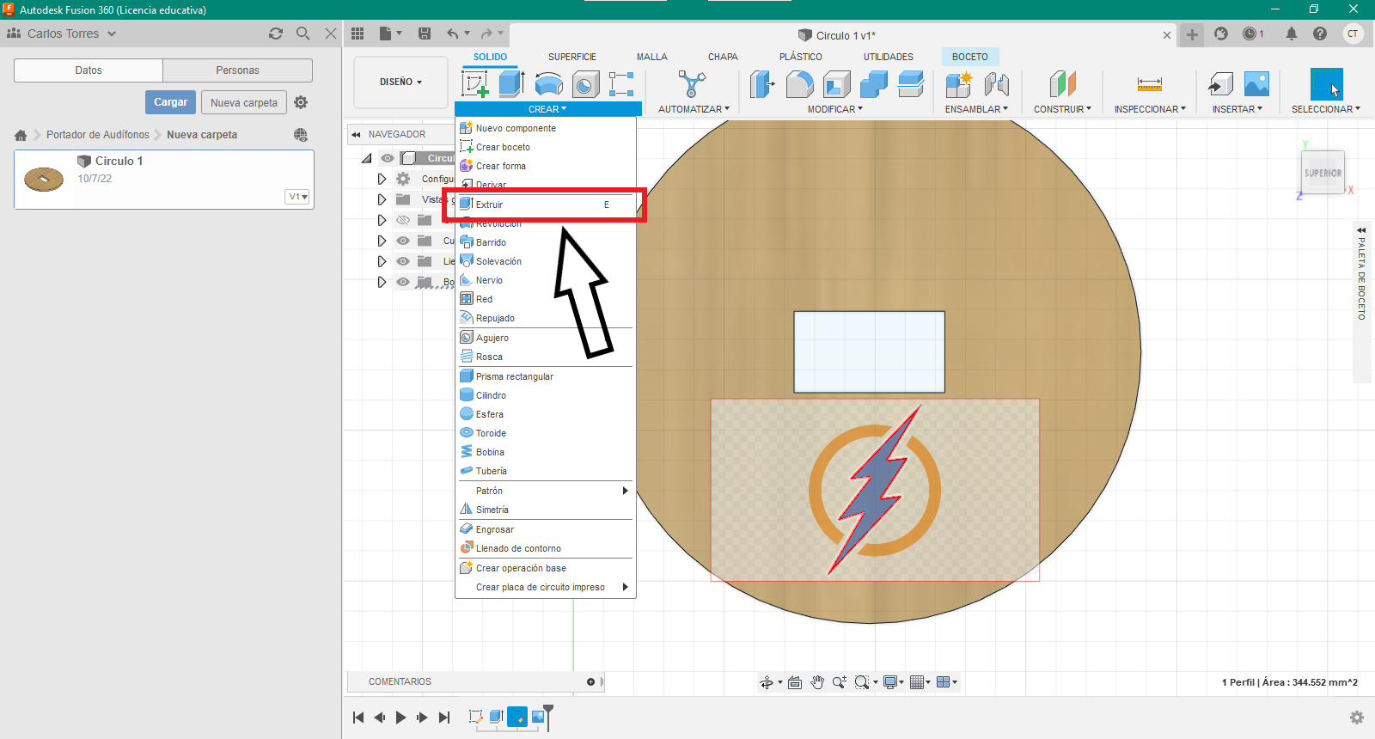Click the Combine tool icon in MODIFICAR
The width and height of the screenshot is (1375, 739).
873,84
